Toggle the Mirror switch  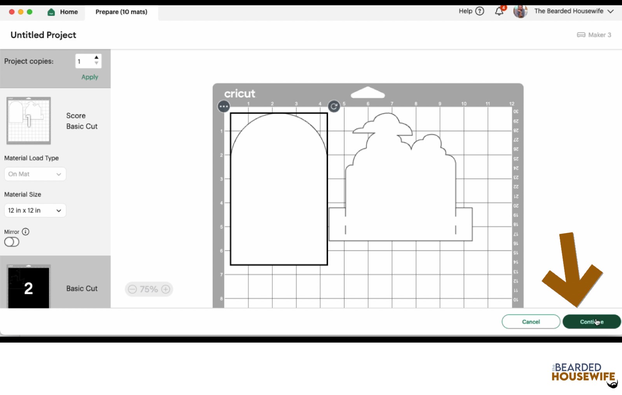point(12,242)
